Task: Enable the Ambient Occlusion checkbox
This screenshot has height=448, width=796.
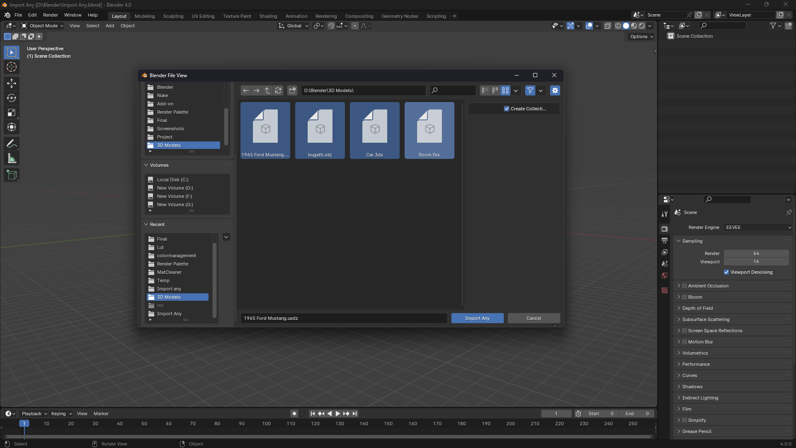Action: click(684, 285)
